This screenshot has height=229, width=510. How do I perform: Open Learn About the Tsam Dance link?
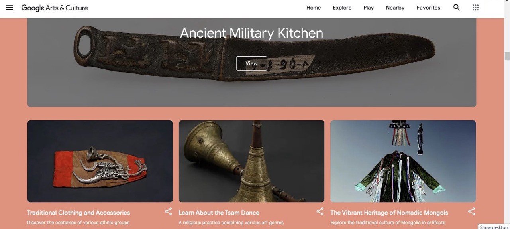click(x=219, y=213)
